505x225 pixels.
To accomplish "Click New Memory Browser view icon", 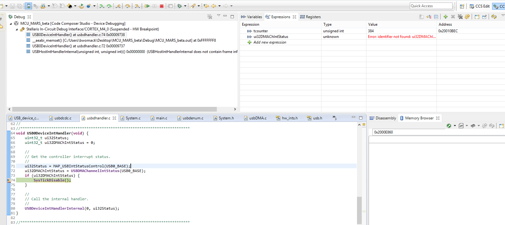I will click(501, 126).
